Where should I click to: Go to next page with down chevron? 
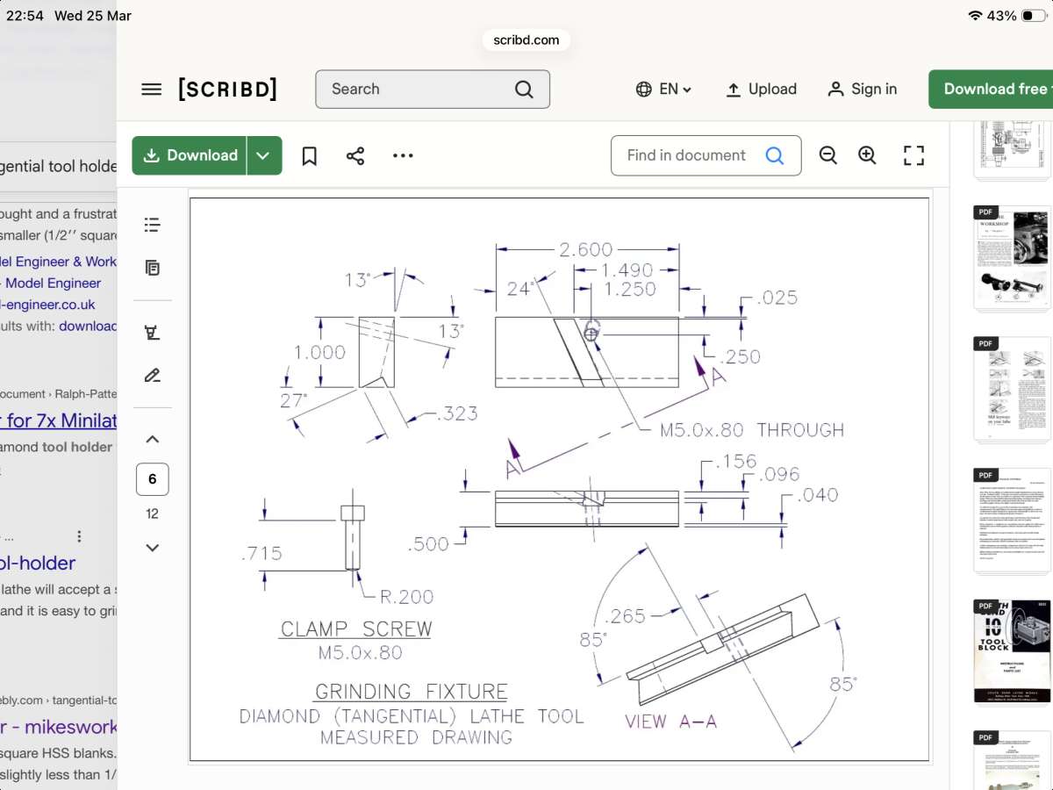[x=153, y=548]
